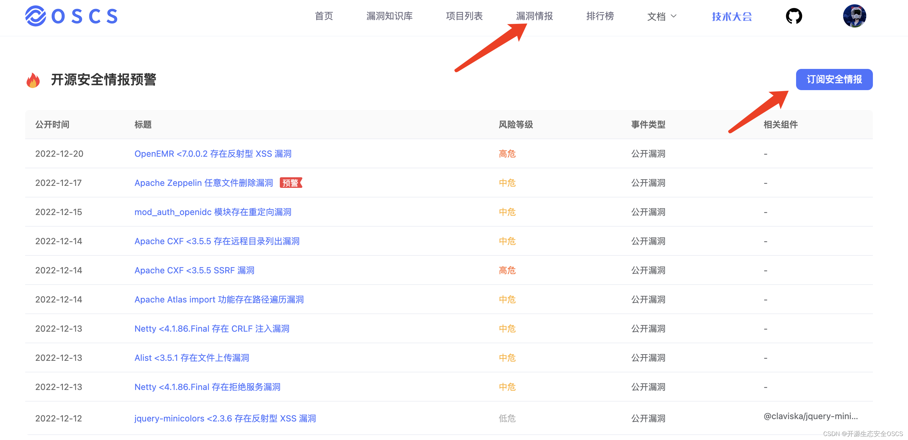Click the 开源安全情报预警 heading
908x440 pixels.
(103, 79)
